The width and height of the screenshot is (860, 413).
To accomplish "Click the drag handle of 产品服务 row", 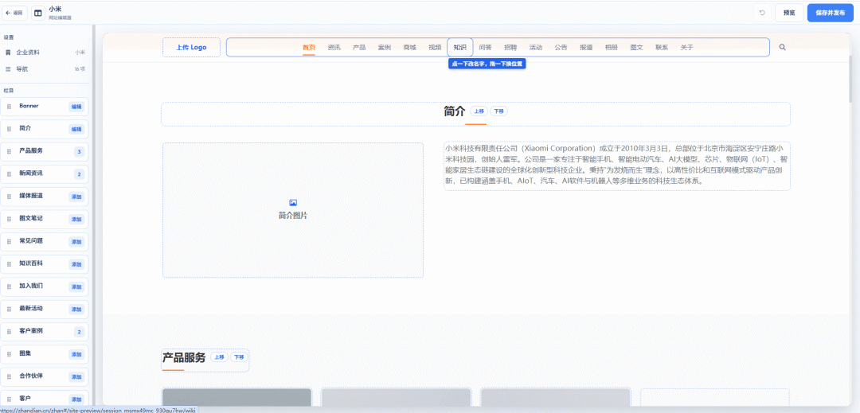I will (9, 151).
